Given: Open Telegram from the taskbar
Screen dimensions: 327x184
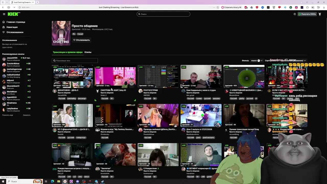Looking at the screenshot, I should tap(96, 181).
